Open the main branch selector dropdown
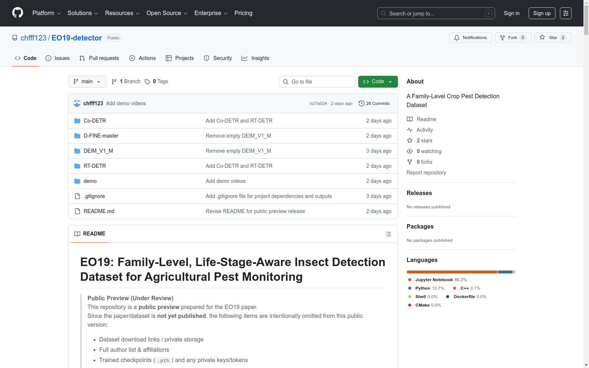This screenshot has width=589, height=368. [x=87, y=82]
